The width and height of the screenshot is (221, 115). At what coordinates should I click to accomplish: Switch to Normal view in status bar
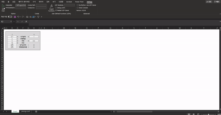pos(189,114)
